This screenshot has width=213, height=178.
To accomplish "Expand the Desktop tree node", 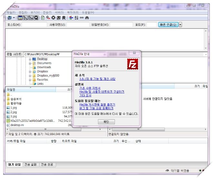I will coord(30,59).
